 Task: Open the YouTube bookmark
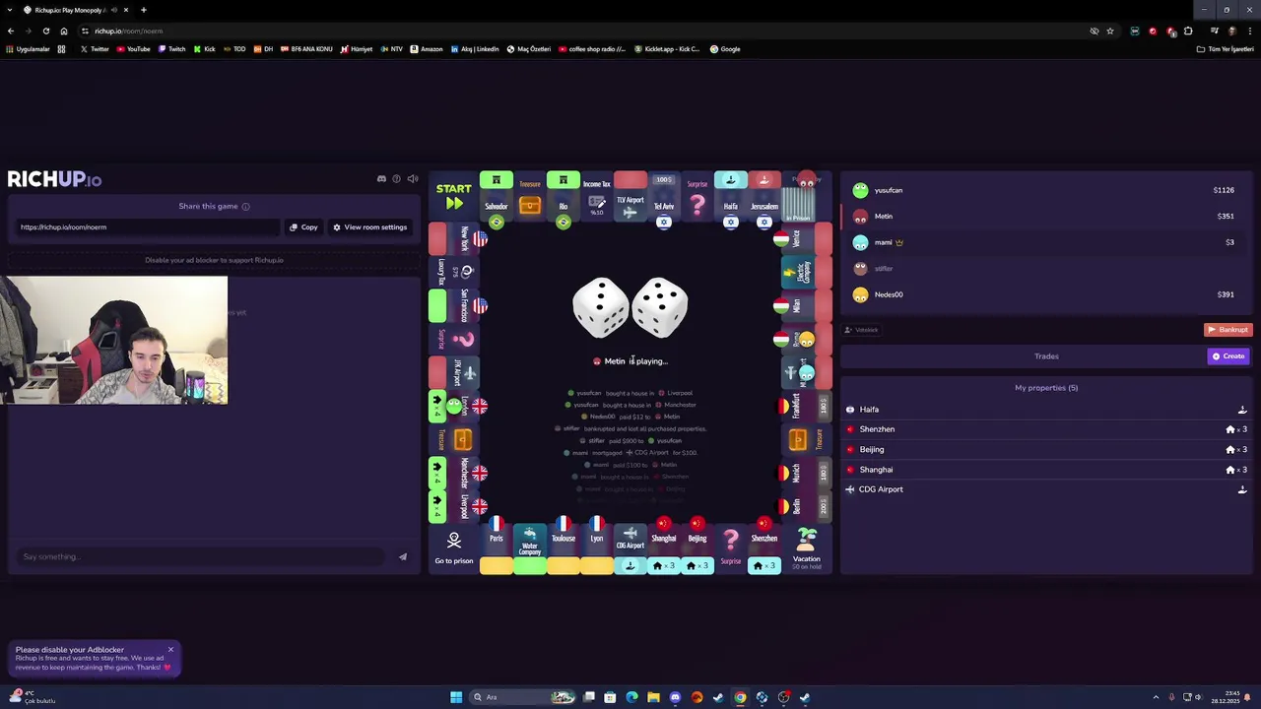tap(134, 49)
